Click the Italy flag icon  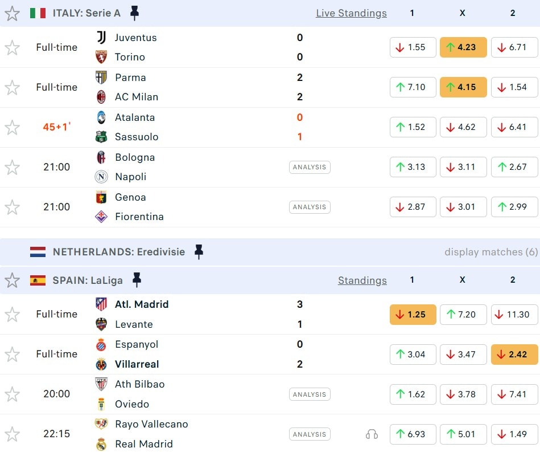38,13
